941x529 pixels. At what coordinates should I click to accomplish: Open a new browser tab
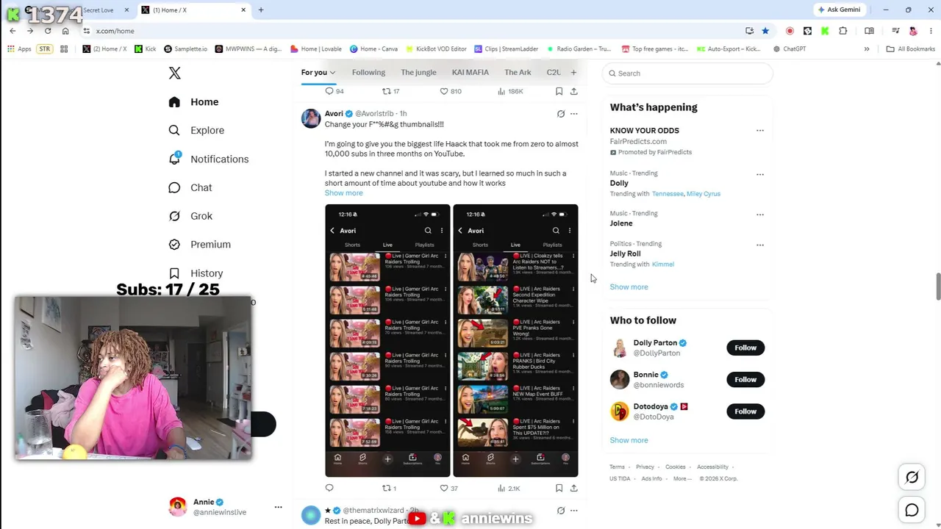click(x=260, y=10)
